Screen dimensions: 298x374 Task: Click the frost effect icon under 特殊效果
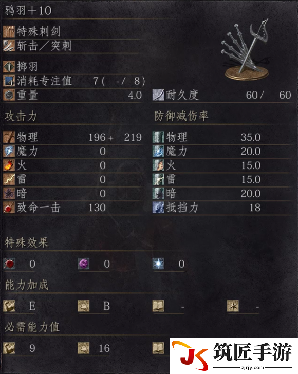coord(158,264)
